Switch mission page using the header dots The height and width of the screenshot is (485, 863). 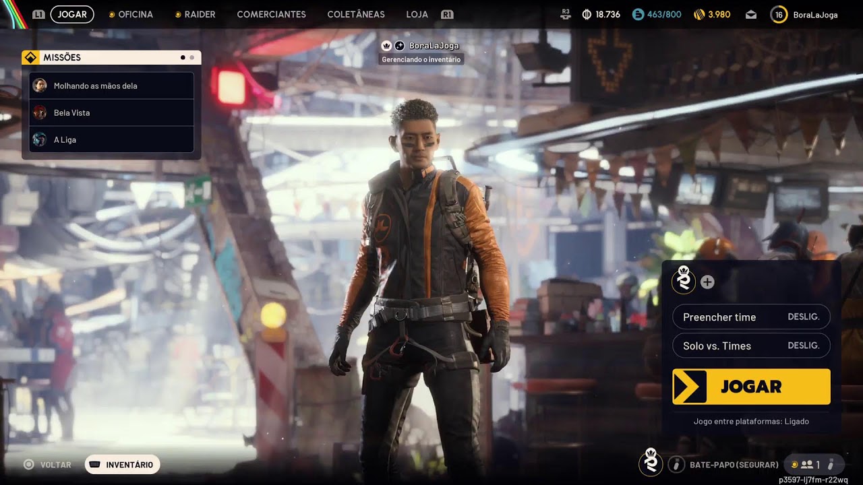pos(187,57)
